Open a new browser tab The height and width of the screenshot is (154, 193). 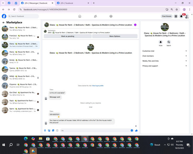click(94, 3)
